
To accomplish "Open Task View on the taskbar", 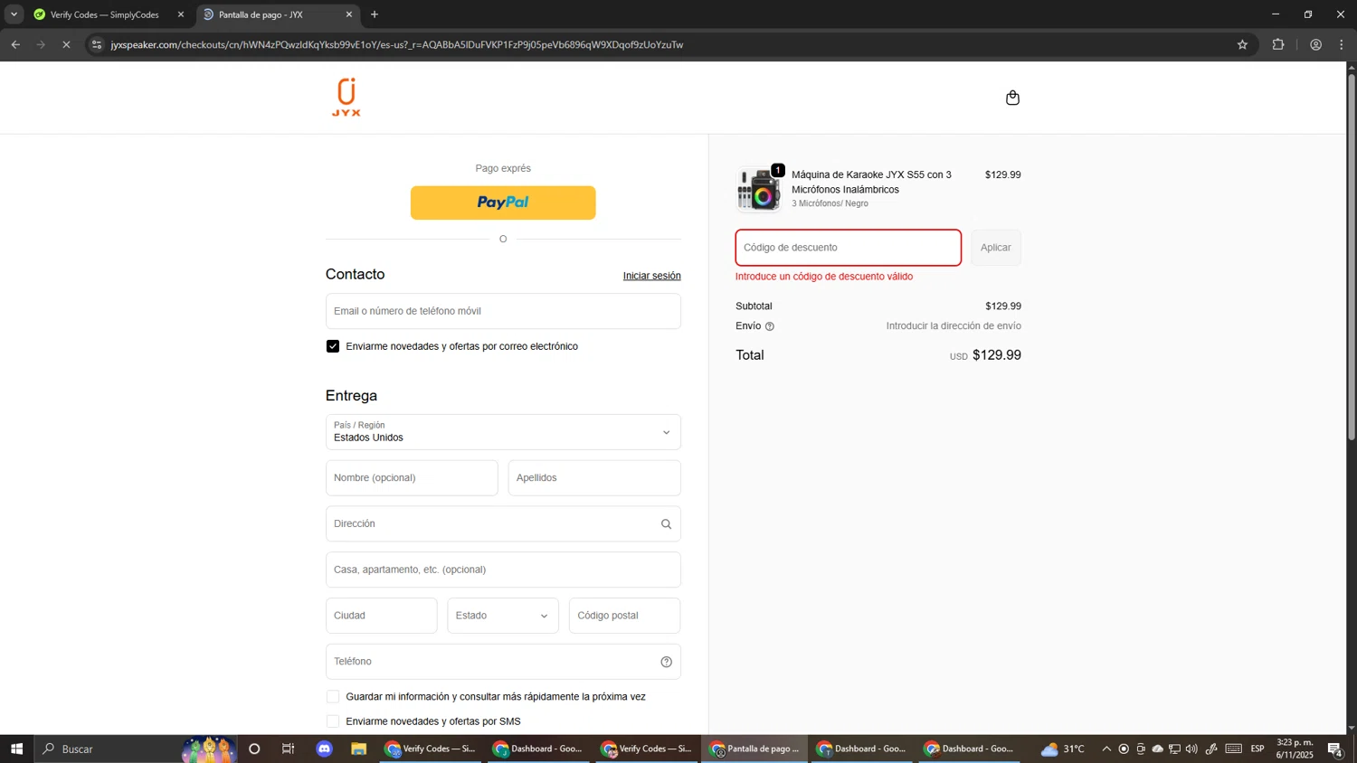I will 289,749.
